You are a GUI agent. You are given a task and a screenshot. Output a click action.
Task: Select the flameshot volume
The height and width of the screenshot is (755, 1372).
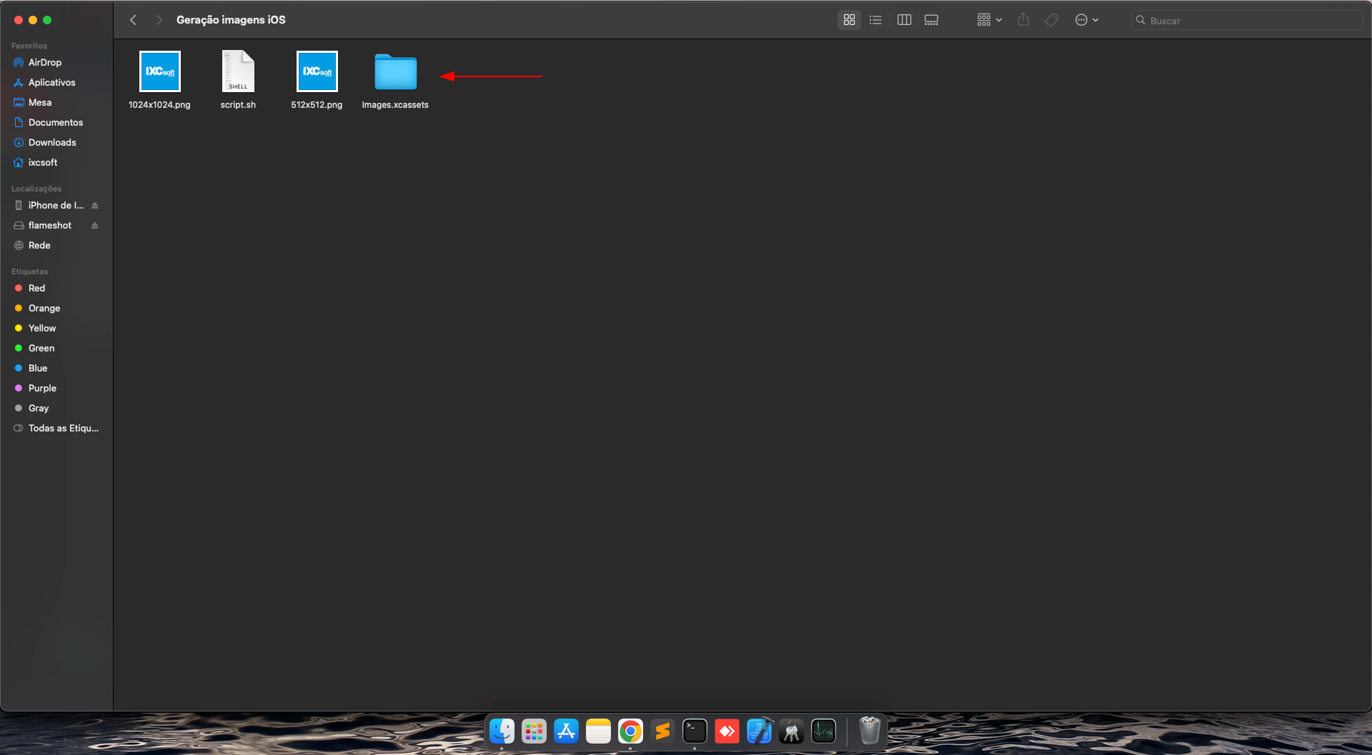(x=49, y=225)
